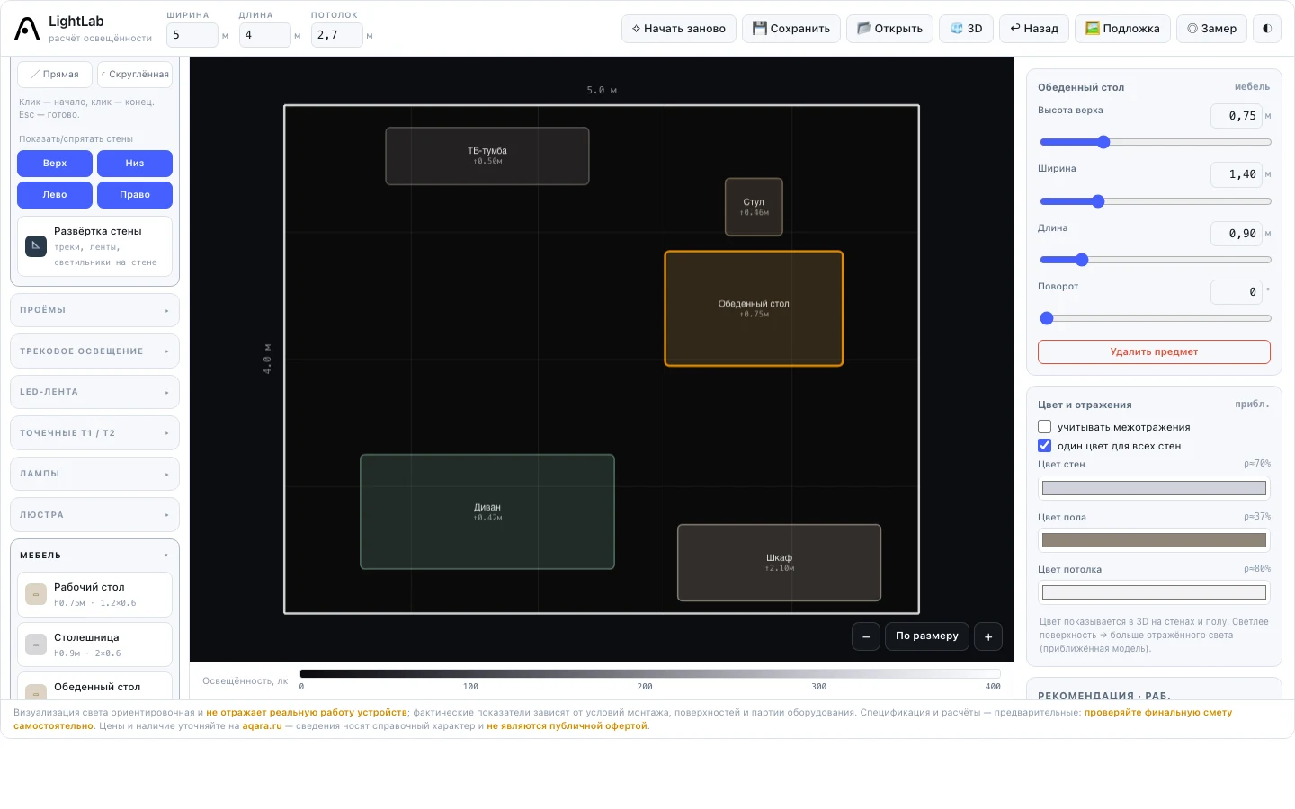Toggle the Низ wall visibility
1295x809 pixels.
click(135, 164)
